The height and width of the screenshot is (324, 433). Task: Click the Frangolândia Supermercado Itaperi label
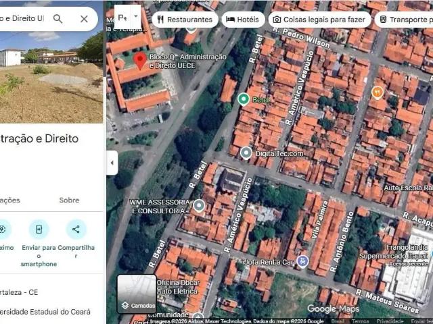point(394,252)
